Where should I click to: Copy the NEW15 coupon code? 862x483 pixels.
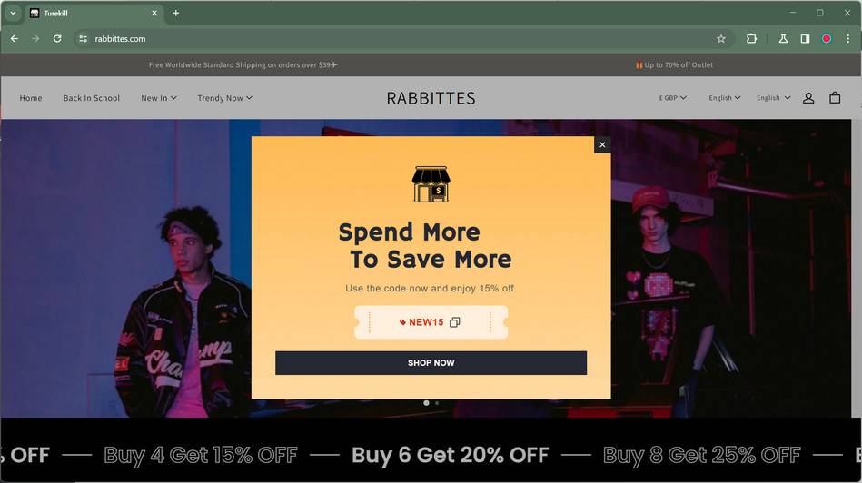tap(454, 322)
